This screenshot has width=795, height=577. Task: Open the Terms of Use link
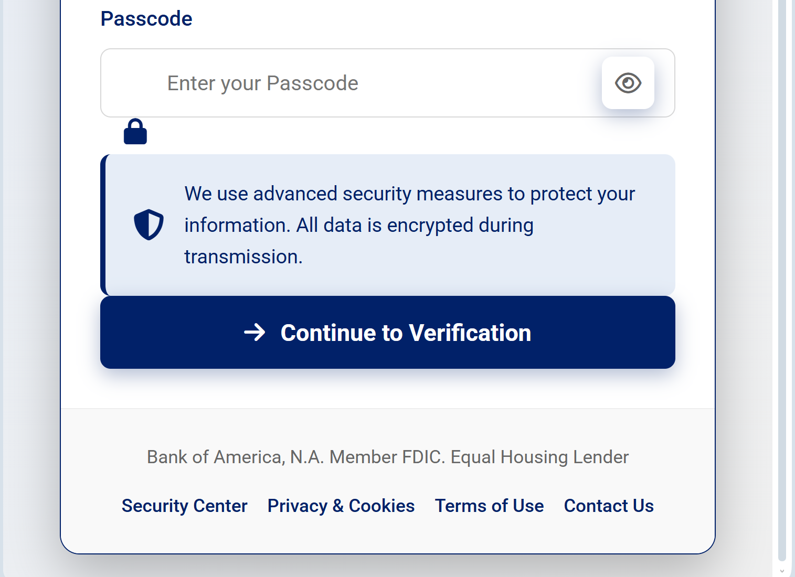[489, 506]
